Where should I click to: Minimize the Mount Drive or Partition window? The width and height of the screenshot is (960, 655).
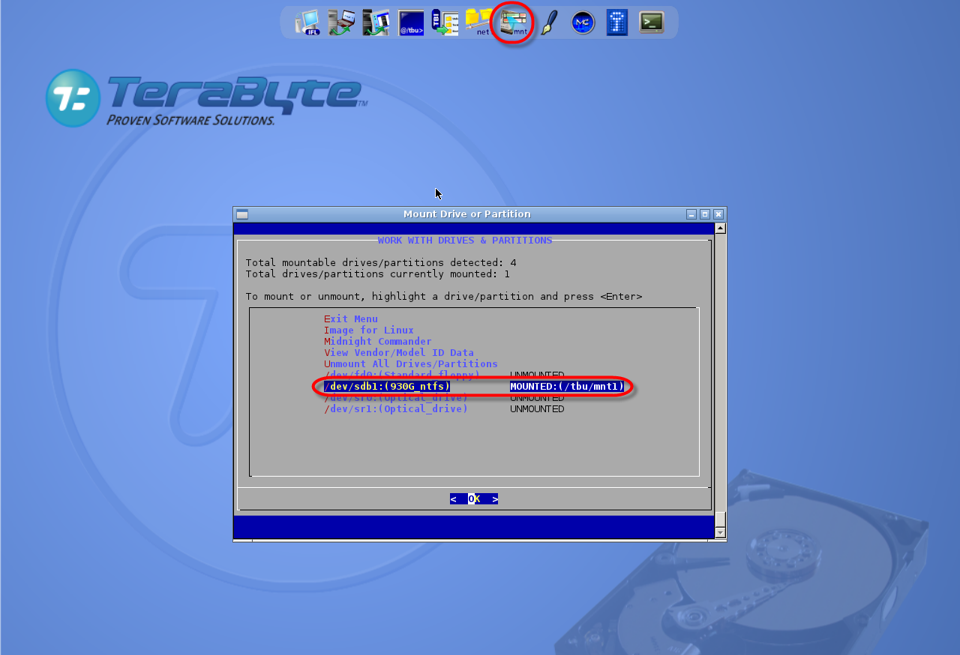pyautogui.click(x=691, y=214)
